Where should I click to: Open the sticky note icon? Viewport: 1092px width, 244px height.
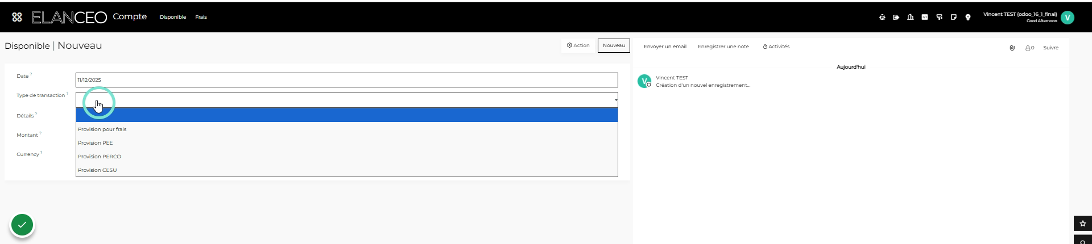(954, 17)
